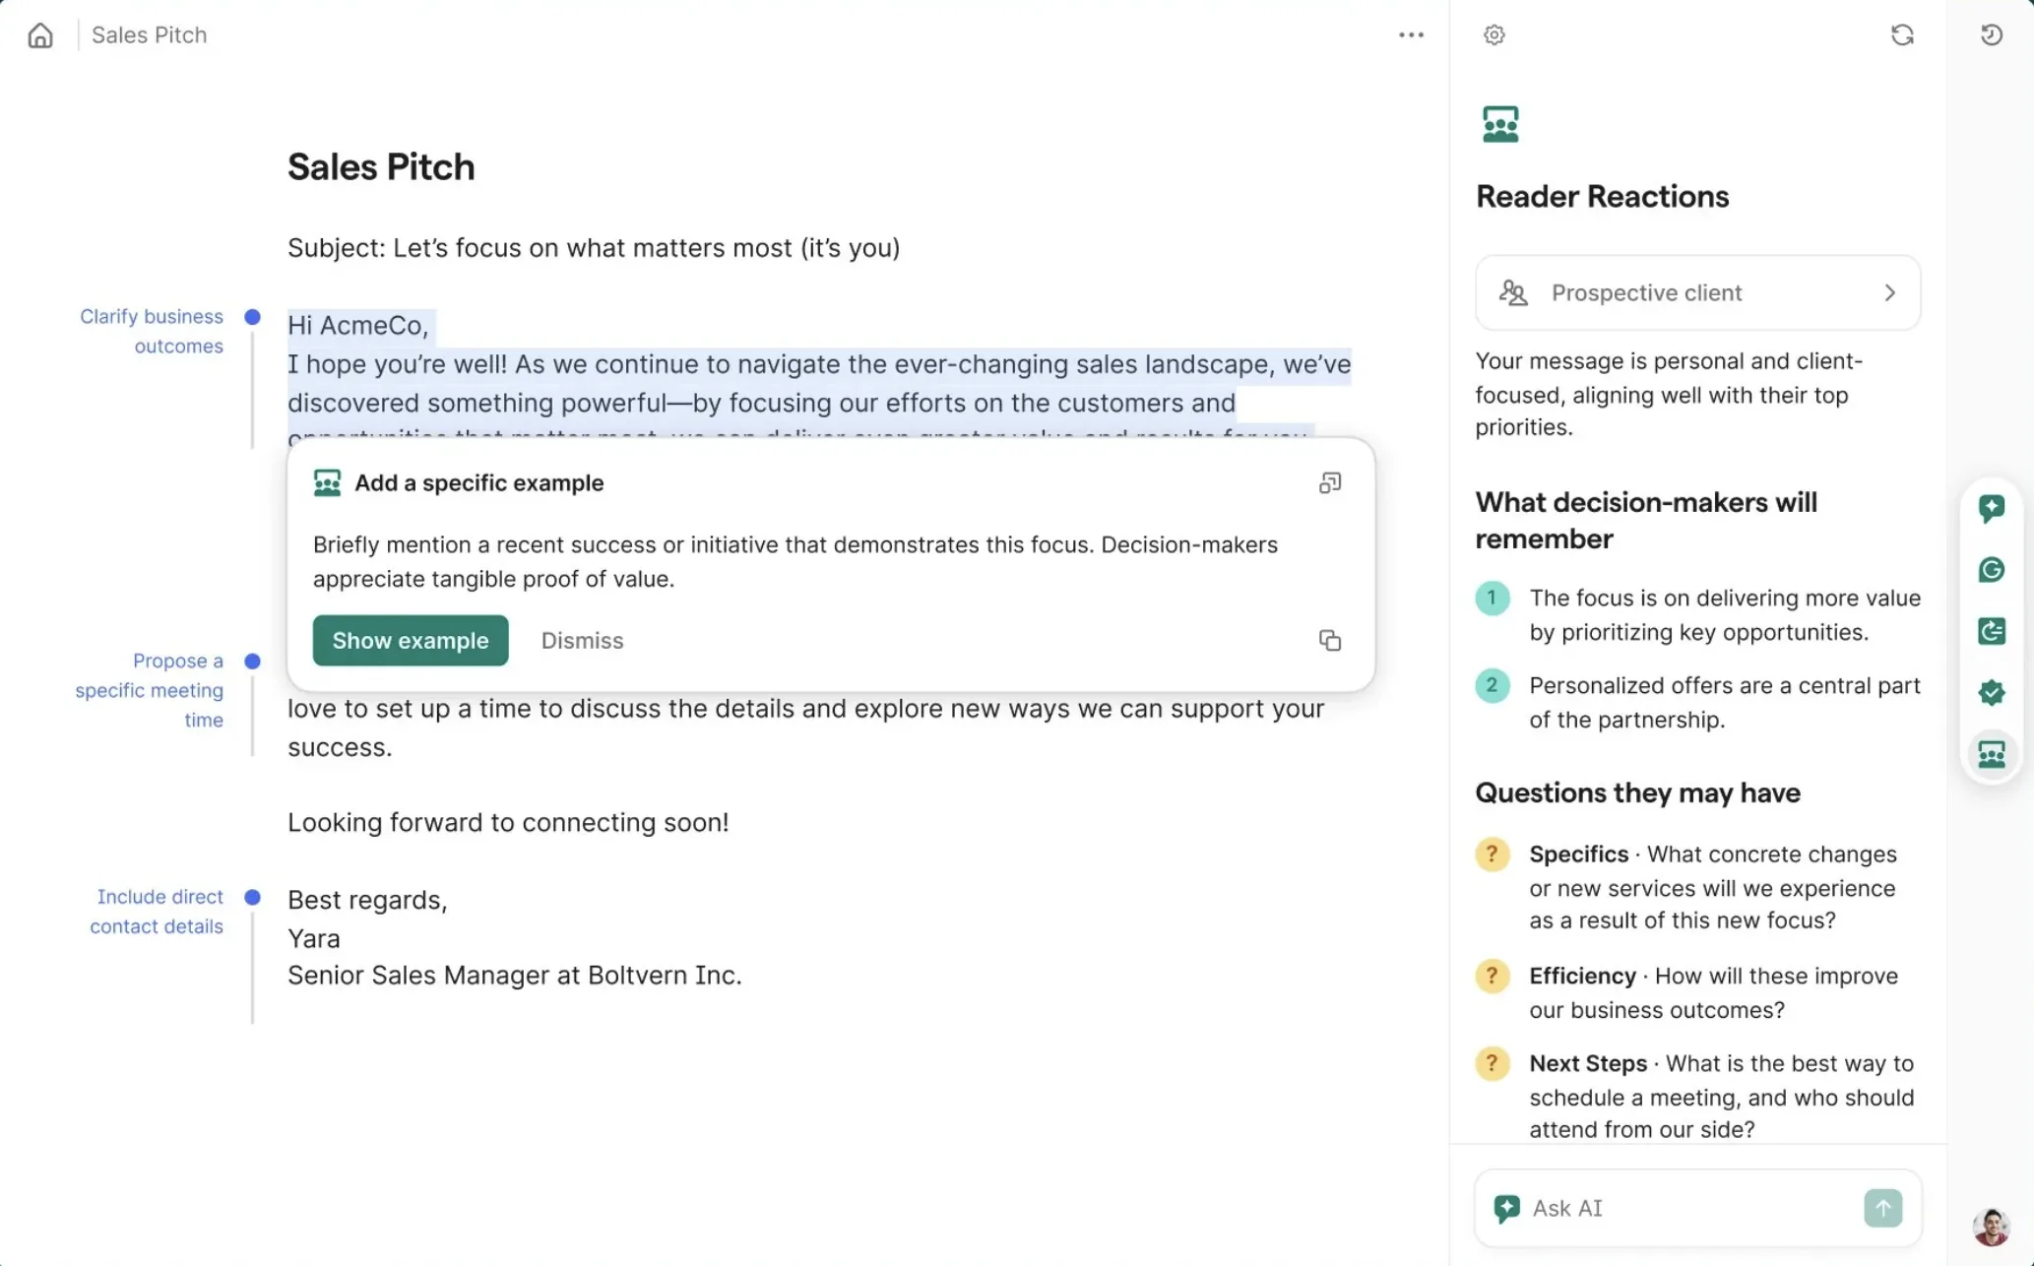Open the AI chat sparkle sidebar icon
This screenshot has height=1266, width=2034.
coord(1991,508)
